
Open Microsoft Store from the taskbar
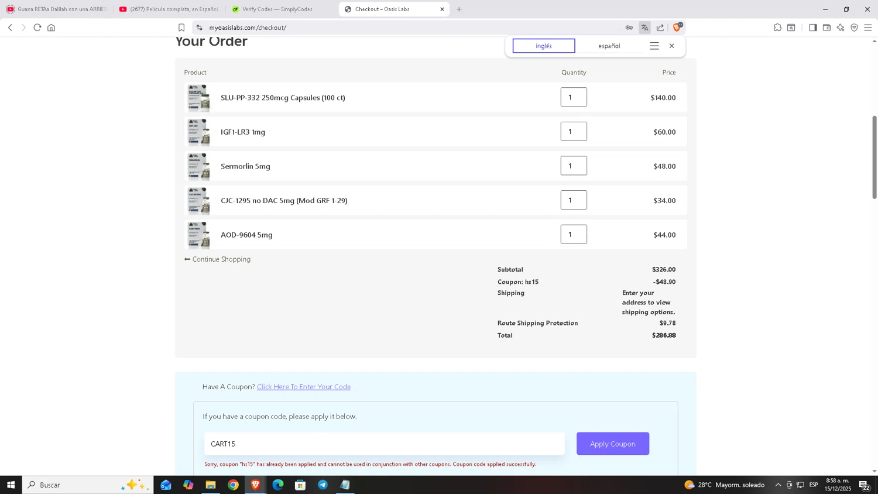pyautogui.click(x=300, y=485)
